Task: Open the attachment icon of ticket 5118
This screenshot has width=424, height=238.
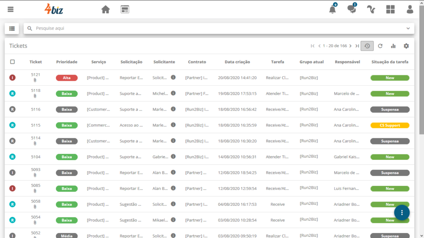Action: [35, 96]
